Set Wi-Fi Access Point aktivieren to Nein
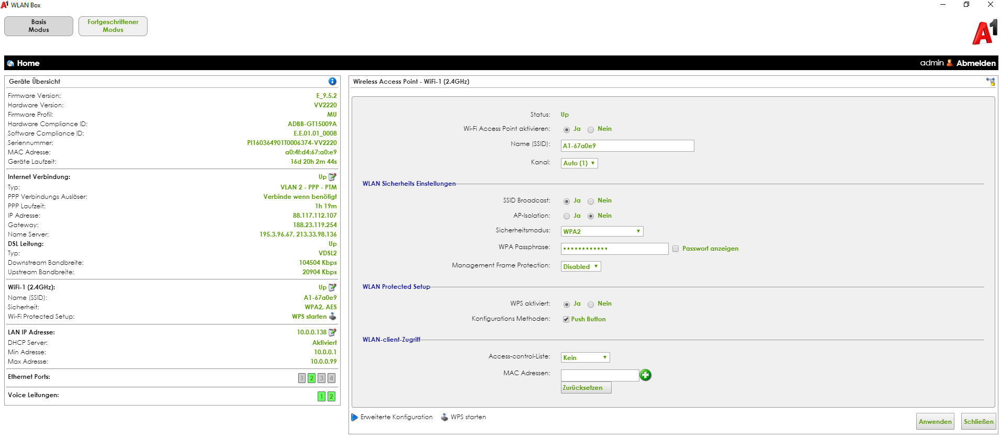The image size is (1001, 438). pyautogui.click(x=591, y=130)
